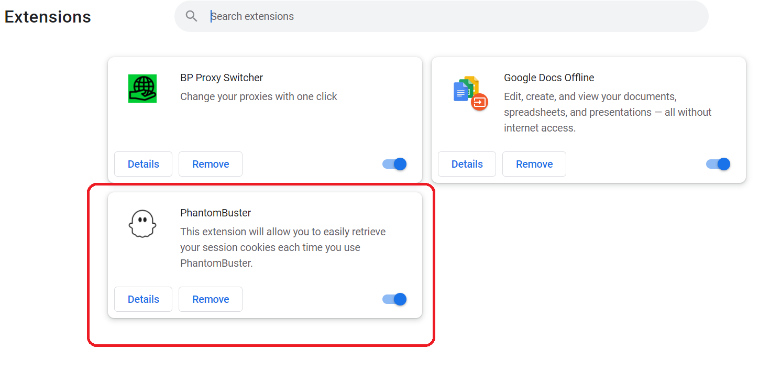
Task: Click the Google Docs Offline title
Action: tap(549, 78)
